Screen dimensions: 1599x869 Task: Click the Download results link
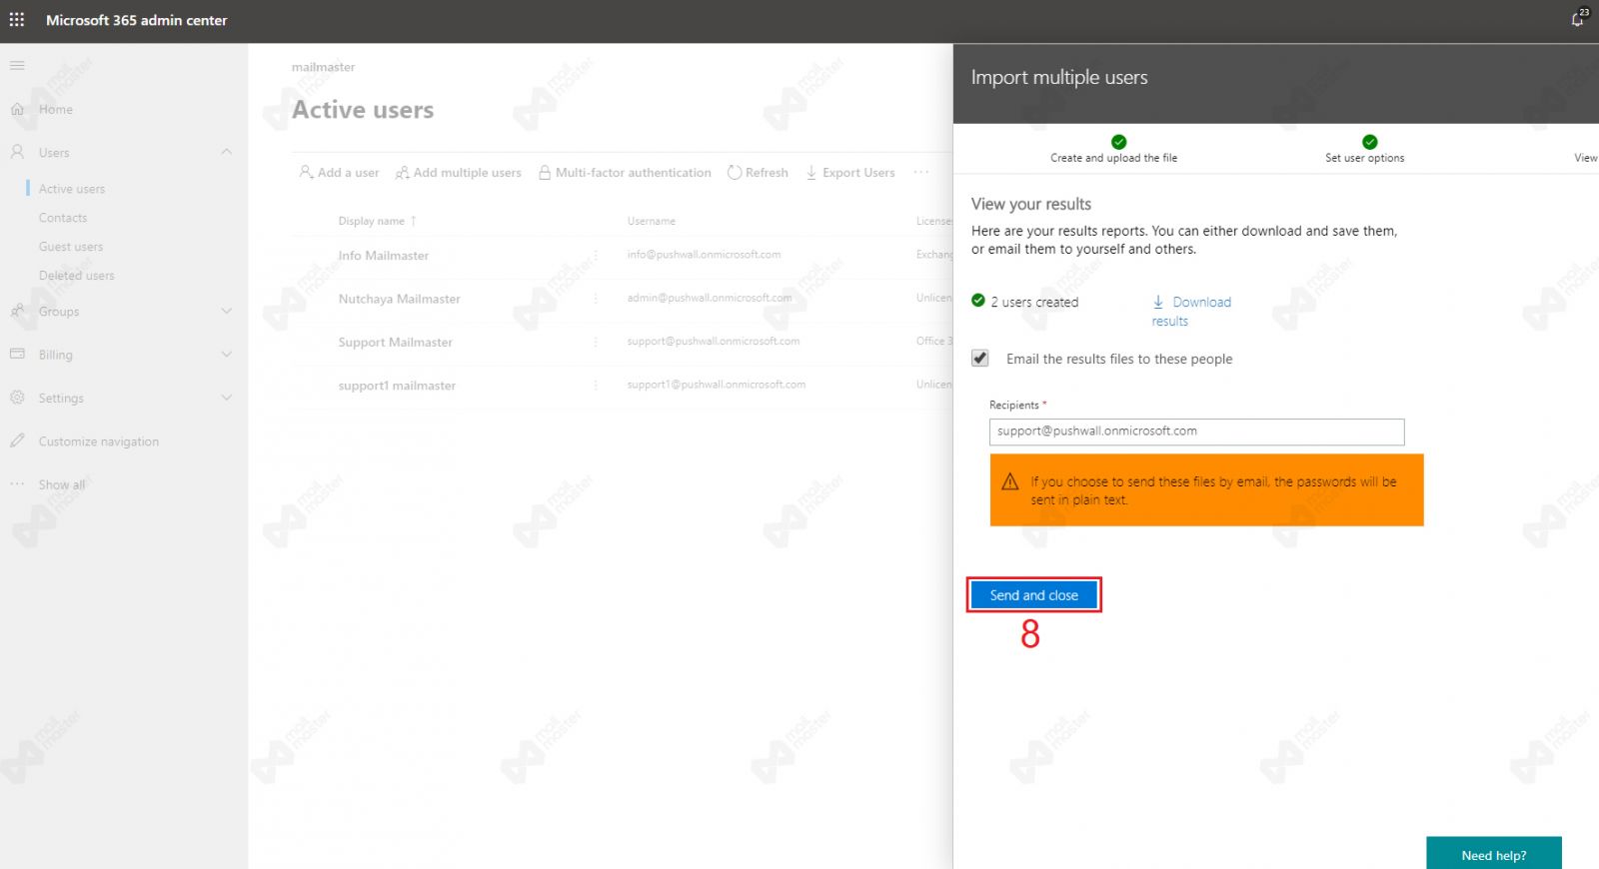(x=1191, y=311)
